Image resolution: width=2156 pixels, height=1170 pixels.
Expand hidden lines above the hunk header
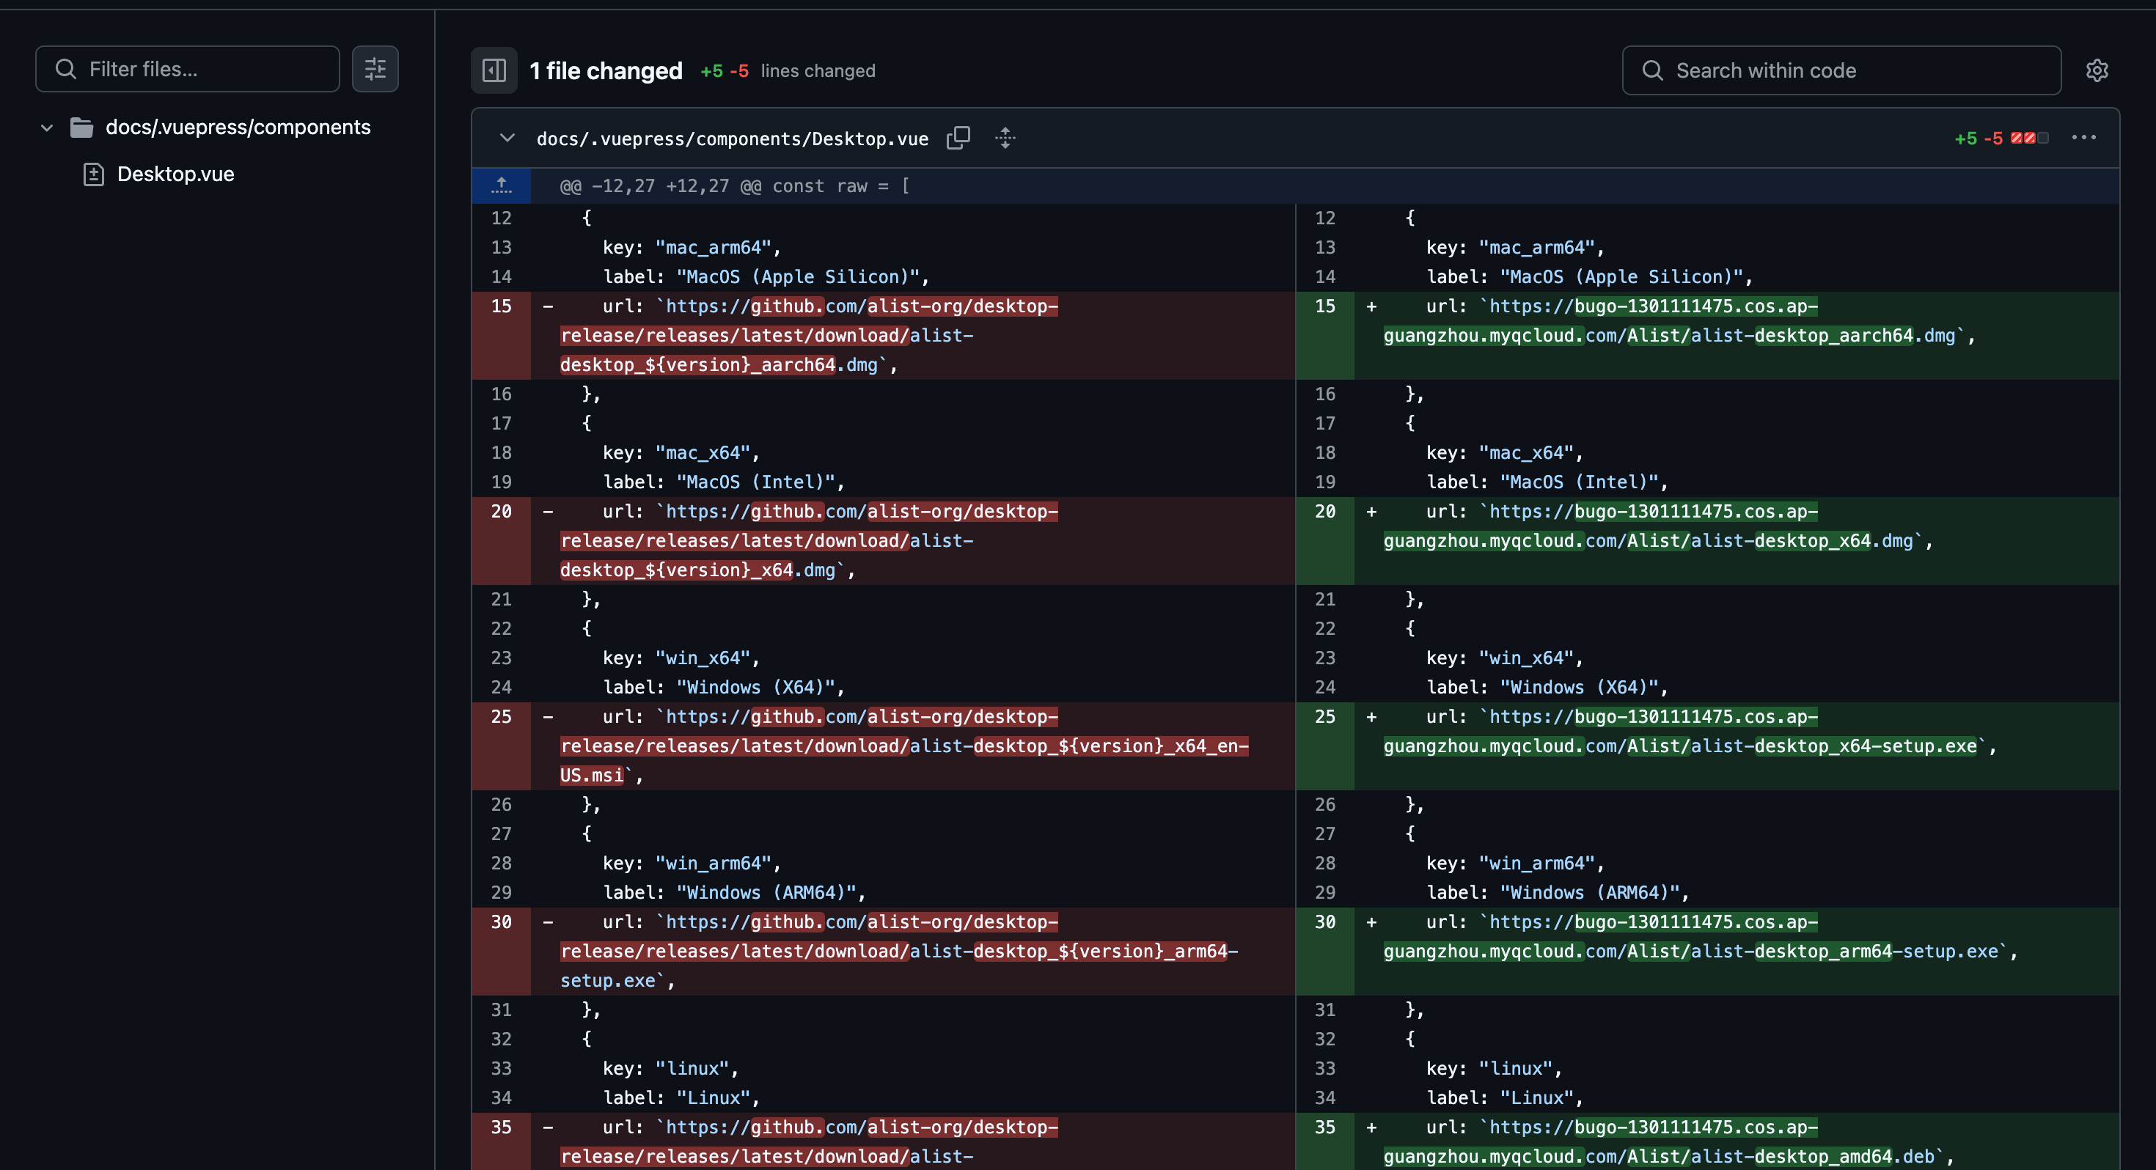[502, 185]
